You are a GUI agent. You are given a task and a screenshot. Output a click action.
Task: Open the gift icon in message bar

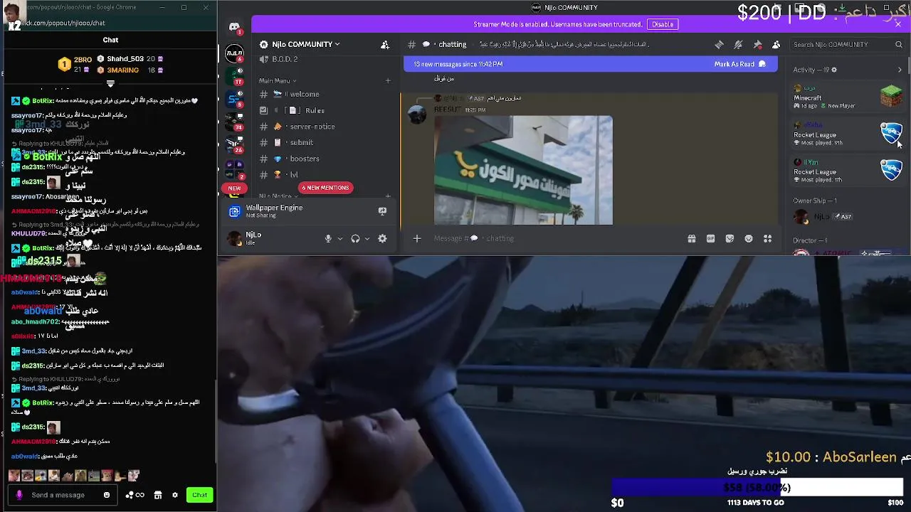691,239
